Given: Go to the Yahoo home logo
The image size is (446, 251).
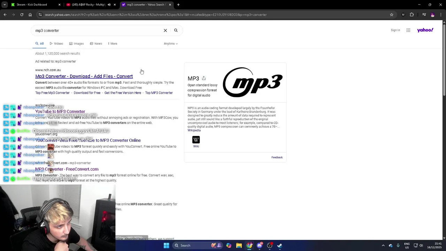Looking at the screenshot, I should 425,30.
